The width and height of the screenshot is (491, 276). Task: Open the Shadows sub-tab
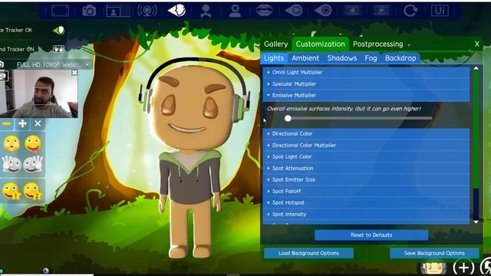[342, 58]
